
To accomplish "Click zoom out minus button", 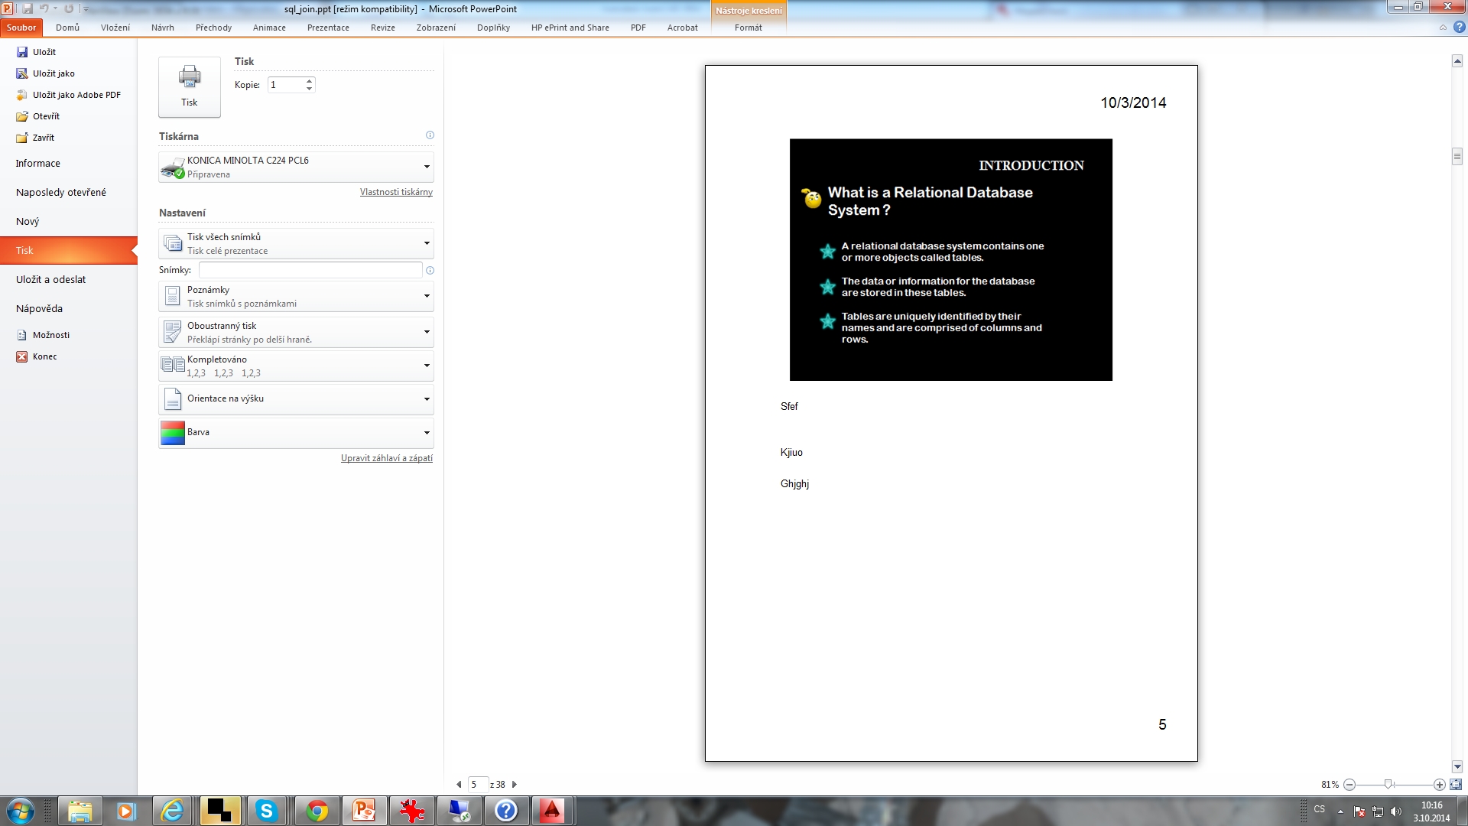I will pyautogui.click(x=1349, y=785).
